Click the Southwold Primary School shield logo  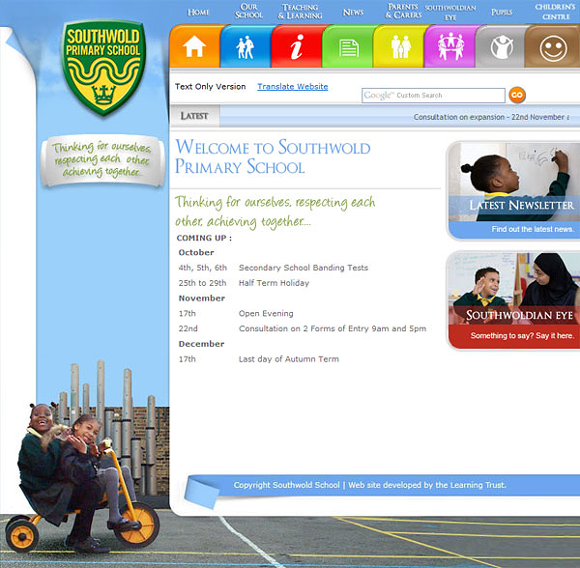103,68
